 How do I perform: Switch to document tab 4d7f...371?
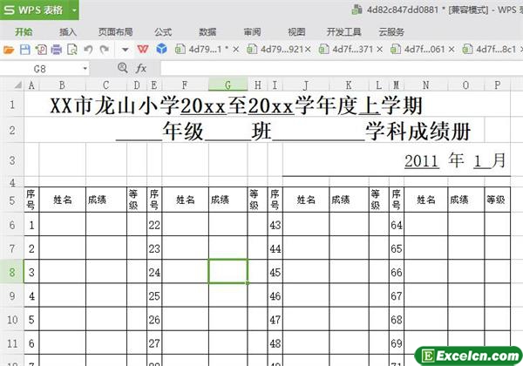(347, 50)
